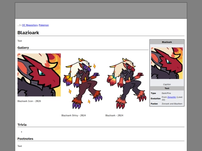Click the 'Zoroark and Blaziken' fusion value

172,104
